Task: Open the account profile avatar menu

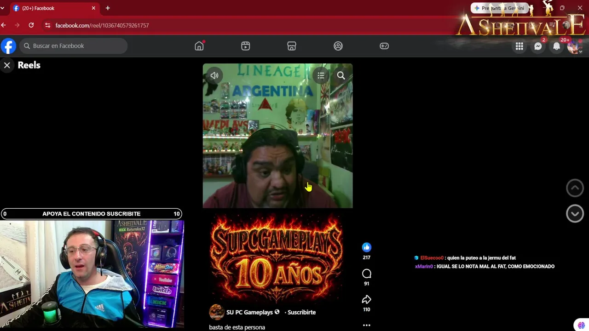Action: click(x=575, y=46)
